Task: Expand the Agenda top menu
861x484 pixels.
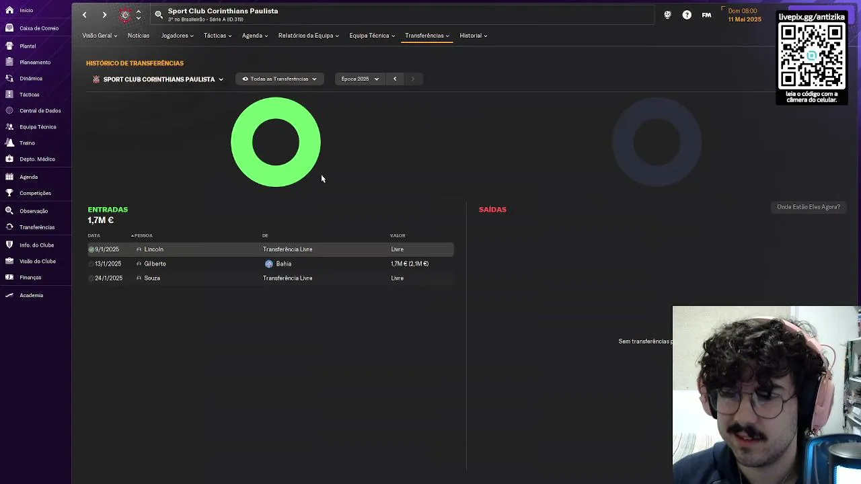Action: pyautogui.click(x=255, y=36)
